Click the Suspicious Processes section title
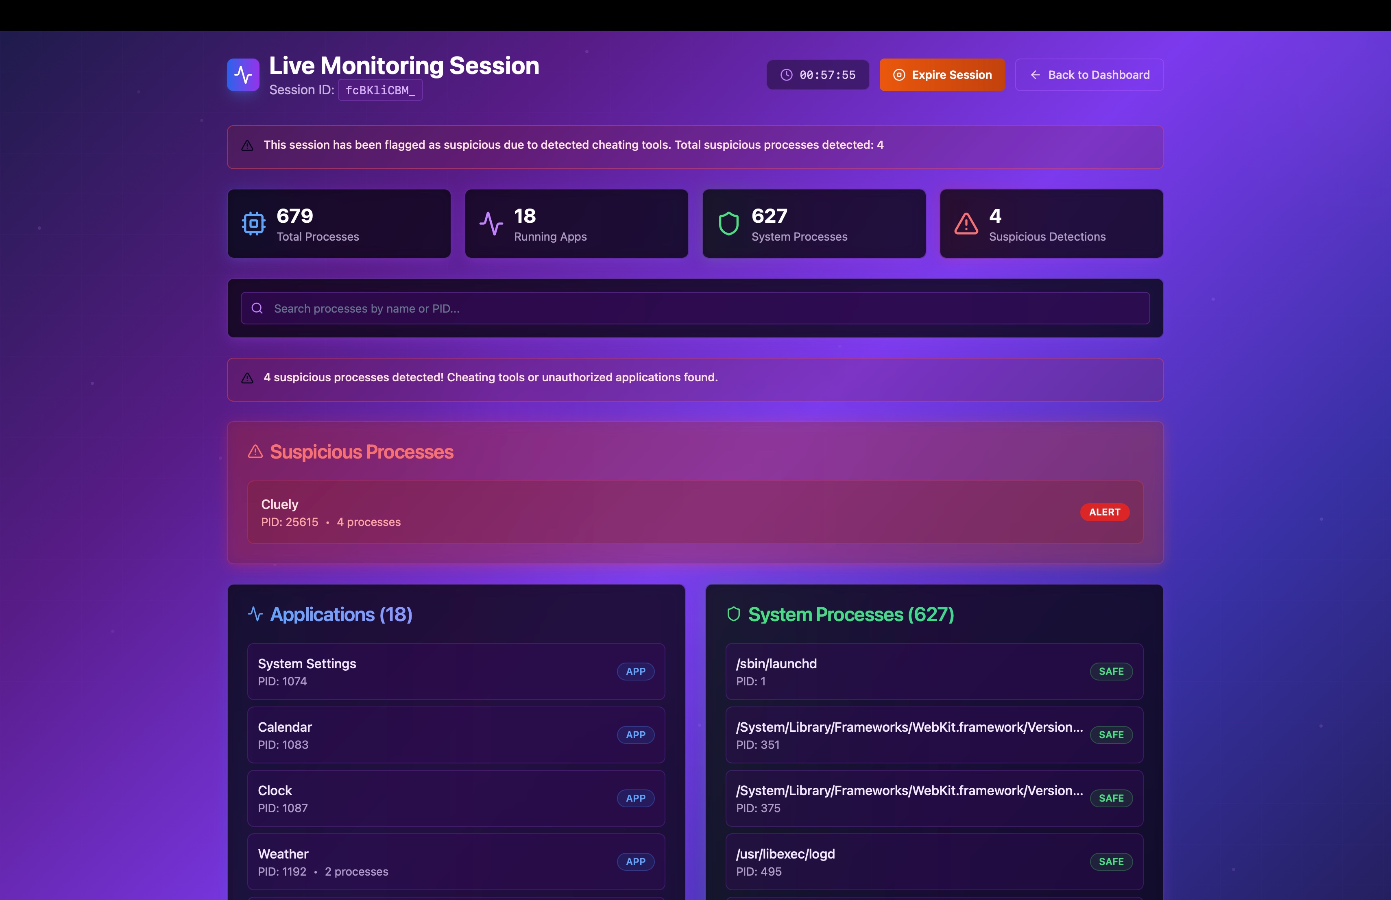This screenshot has height=900, width=1391. click(361, 452)
